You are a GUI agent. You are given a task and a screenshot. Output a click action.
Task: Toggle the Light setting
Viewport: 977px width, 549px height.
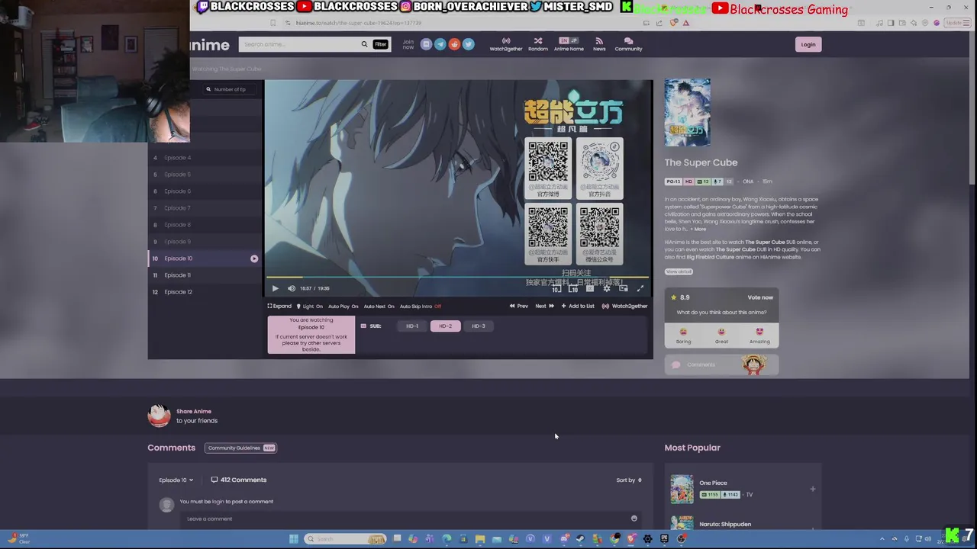[309, 306]
